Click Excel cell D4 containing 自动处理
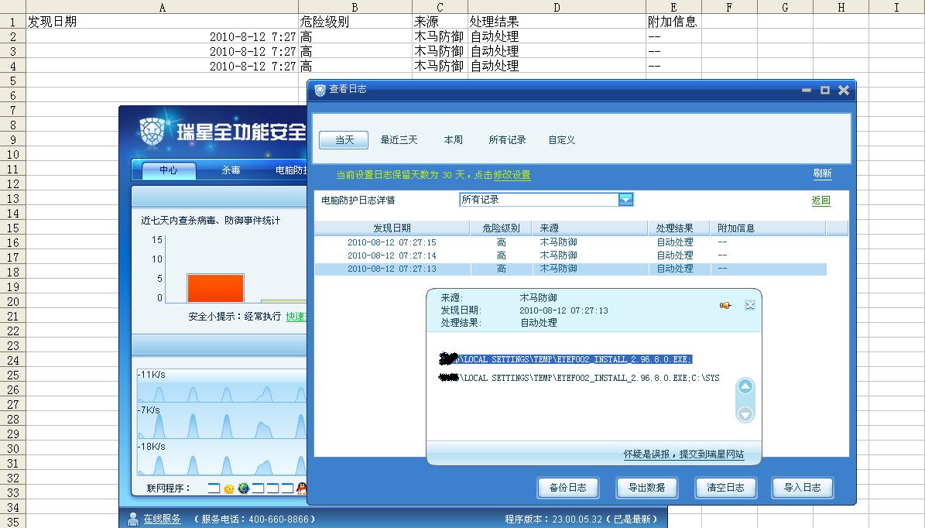 pos(557,66)
